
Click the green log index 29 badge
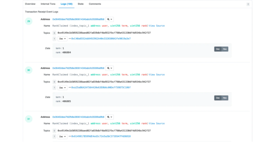click(29, 21)
